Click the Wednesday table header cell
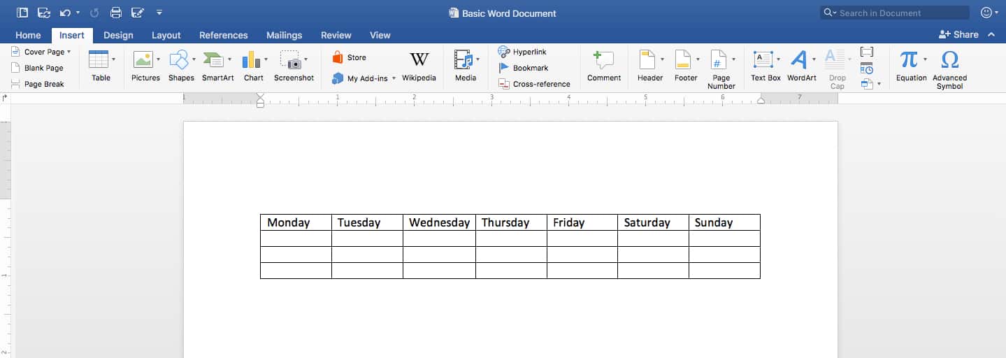This screenshot has height=358, width=1006. (439, 222)
